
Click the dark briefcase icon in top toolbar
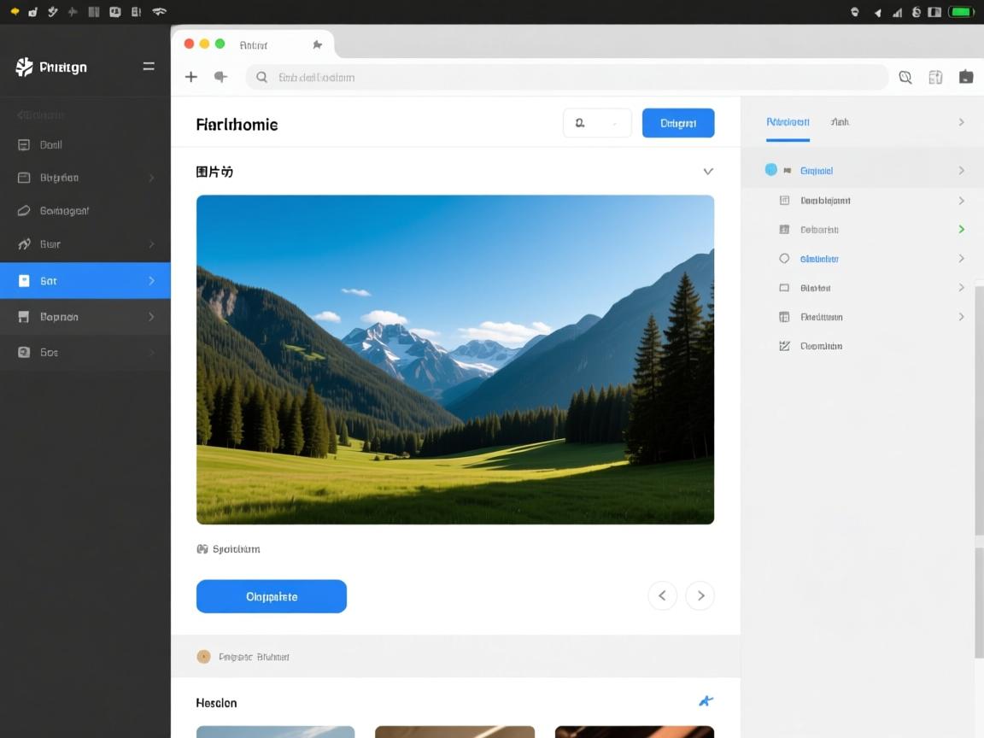[x=966, y=77]
